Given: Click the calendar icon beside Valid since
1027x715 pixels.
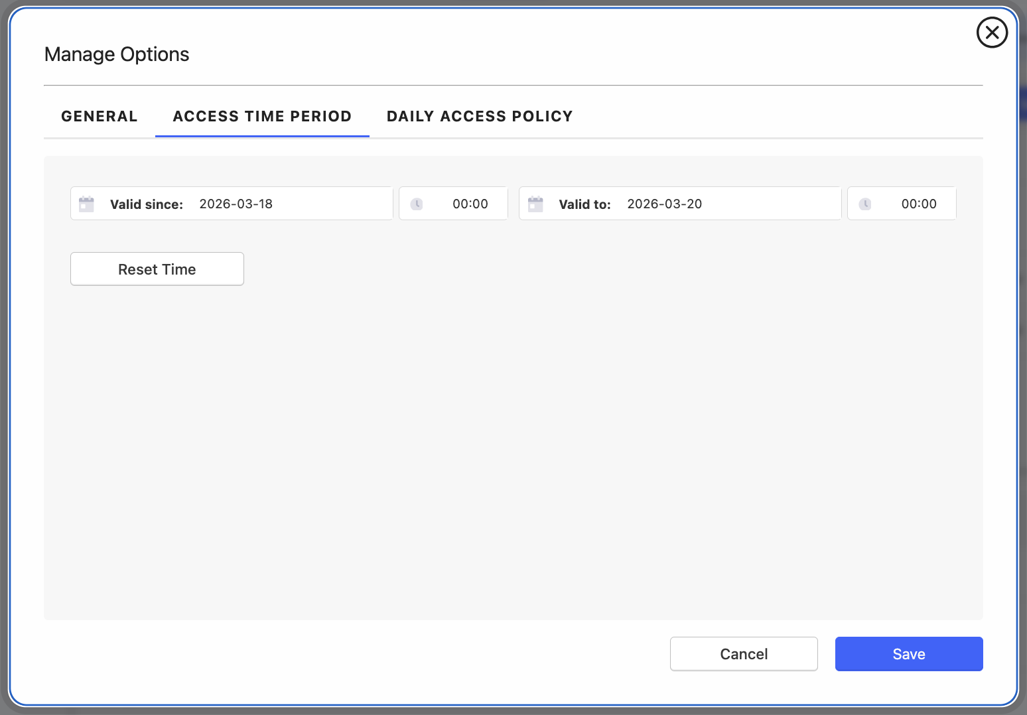Looking at the screenshot, I should tap(86, 204).
